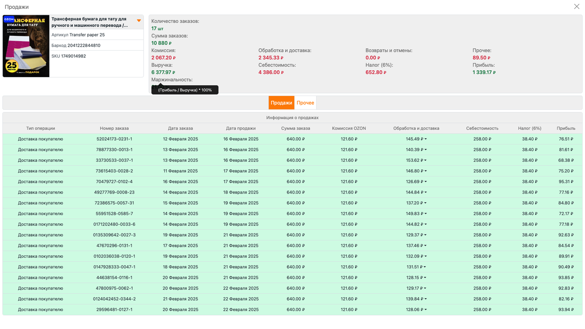Viewport: 585px width, 329px height.
Task: Select order number 0147928333-0047-1
Action: pyautogui.click(x=115, y=267)
